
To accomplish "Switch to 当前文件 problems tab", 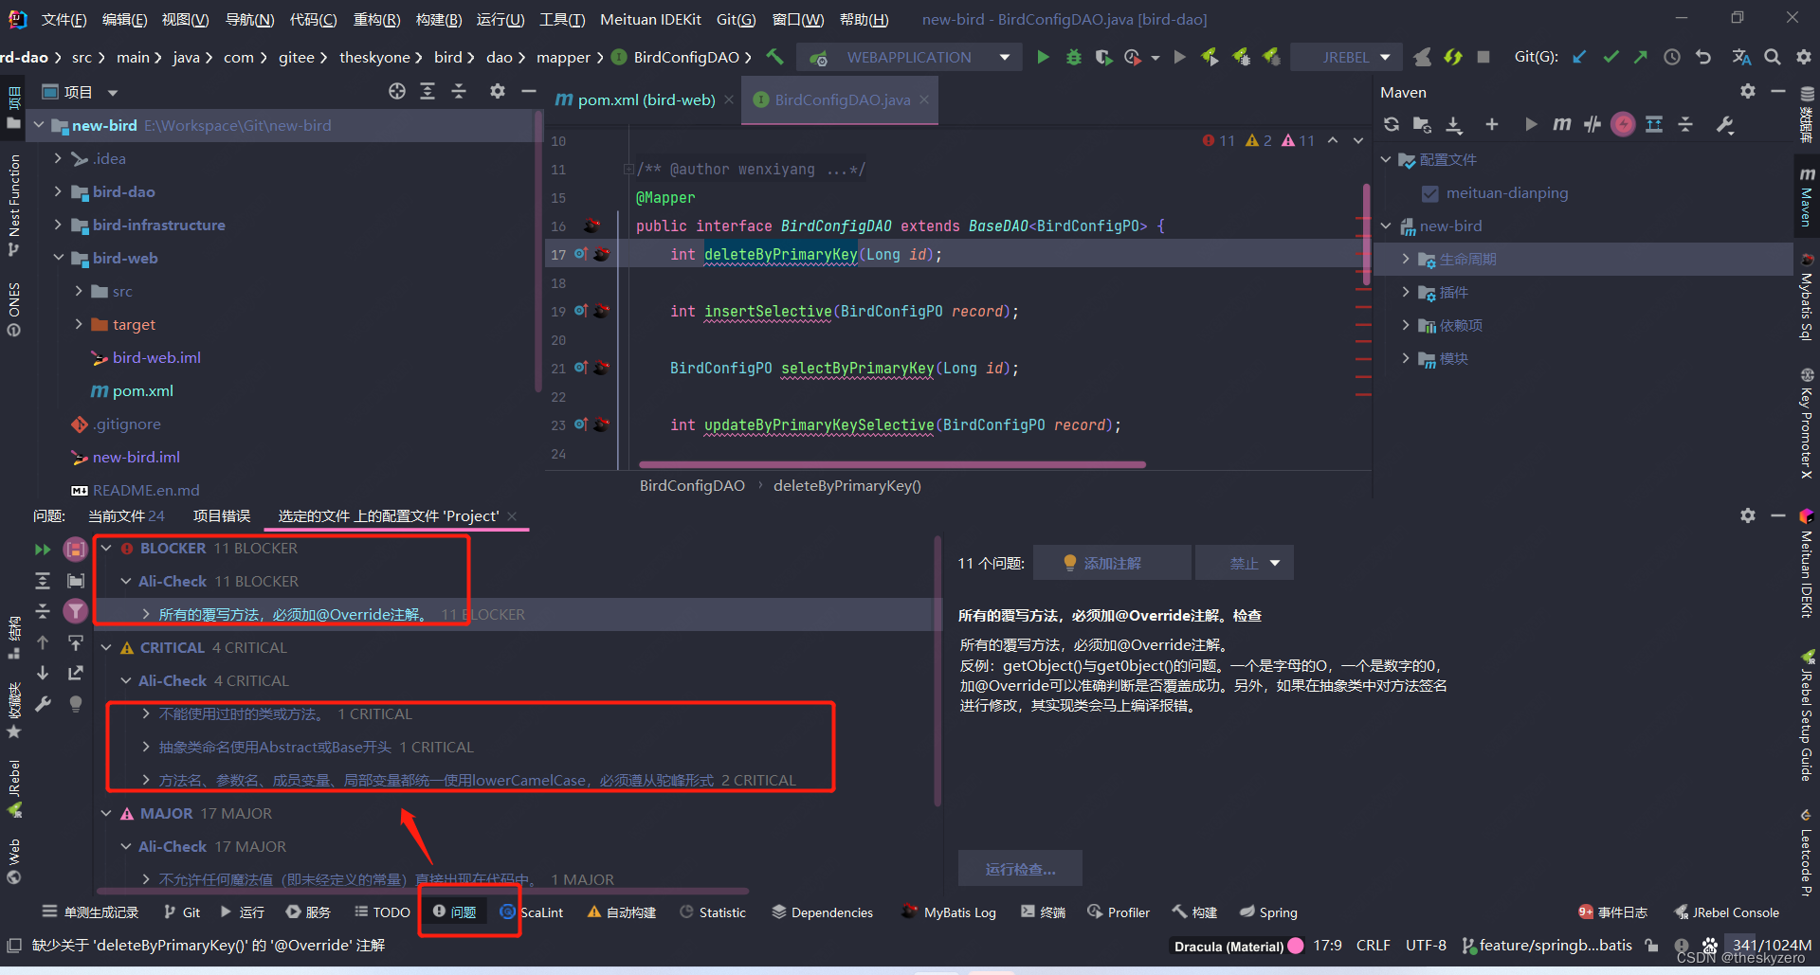I will (x=126, y=515).
